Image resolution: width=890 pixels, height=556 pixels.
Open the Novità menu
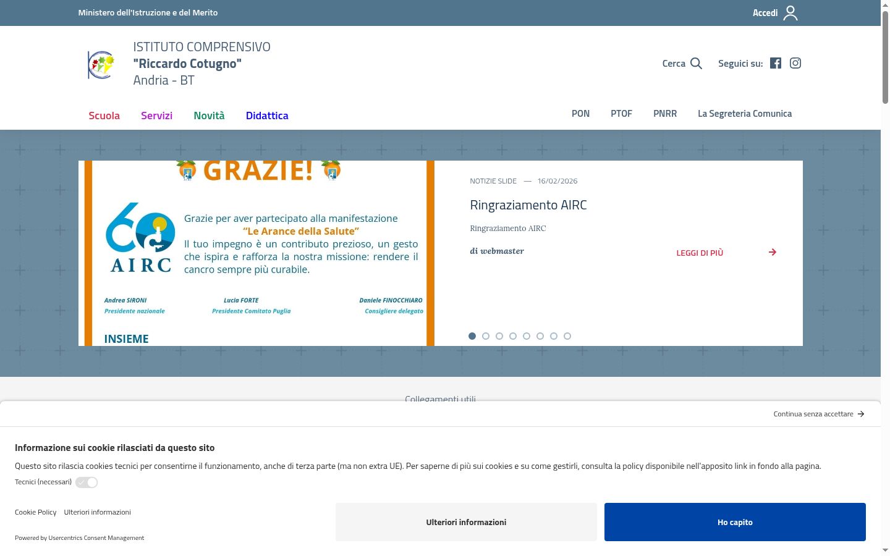209,116
